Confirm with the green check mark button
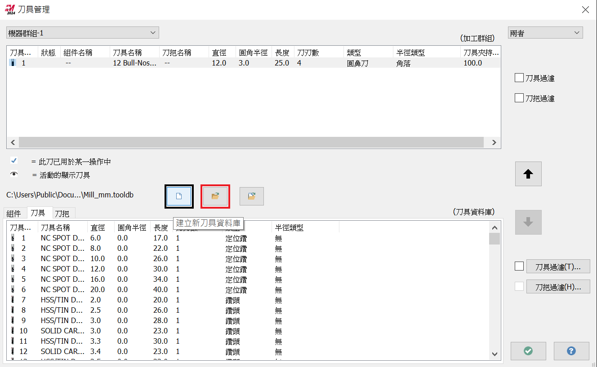The image size is (597, 367). [528, 351]
